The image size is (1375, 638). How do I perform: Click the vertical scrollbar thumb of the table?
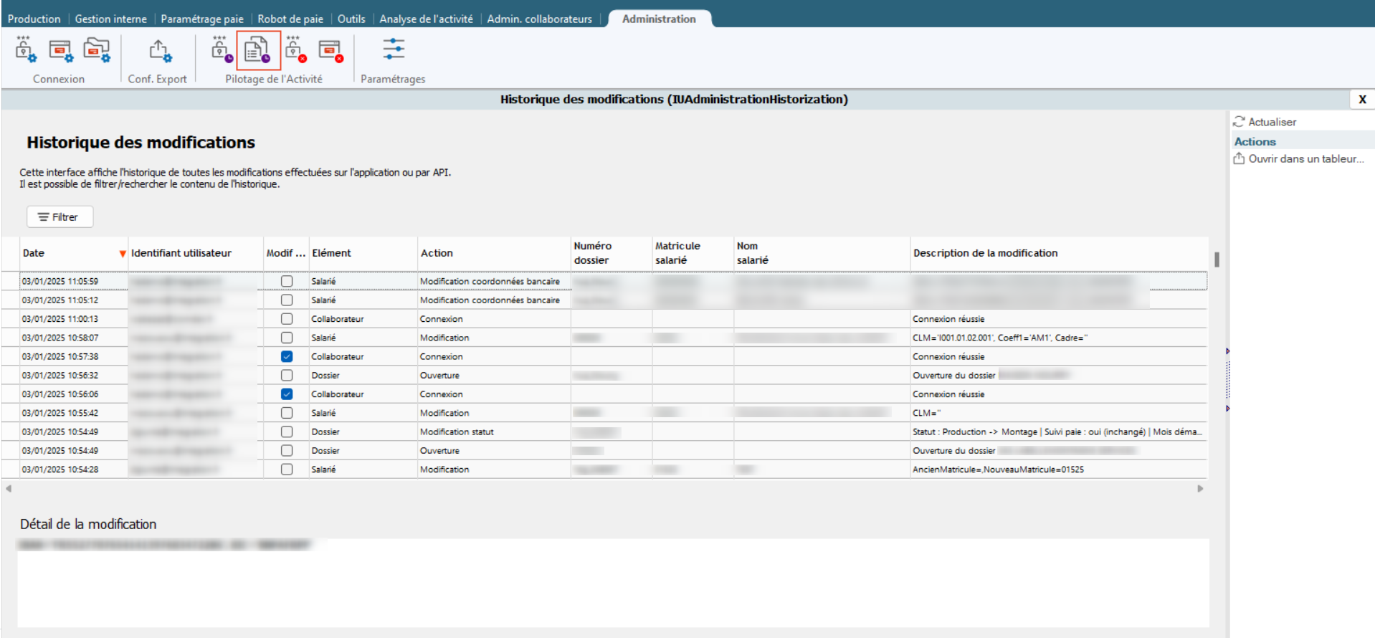[x=1217, y=259]
